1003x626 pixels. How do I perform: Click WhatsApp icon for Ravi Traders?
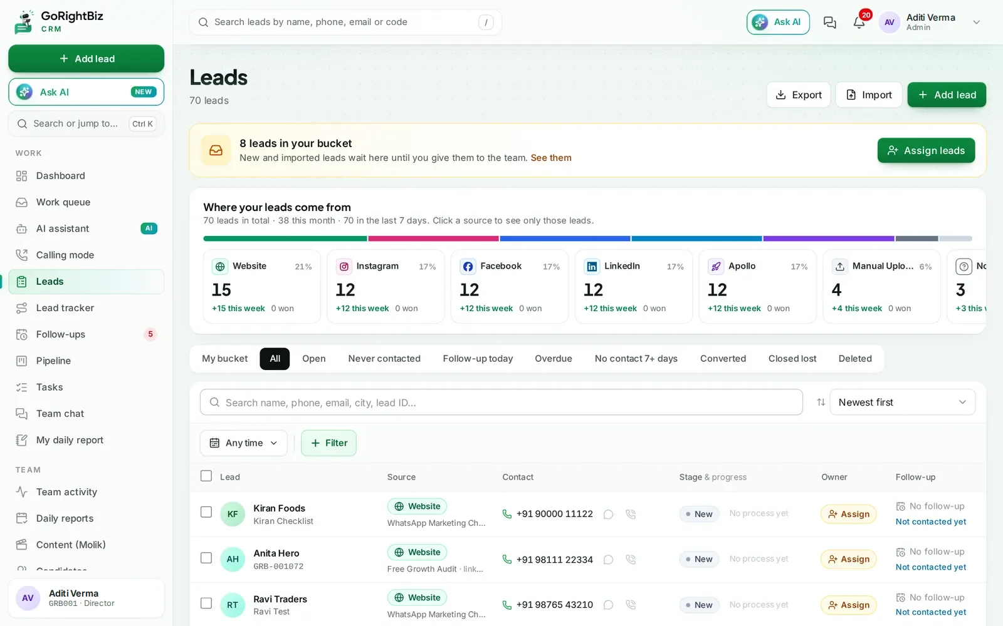(608, 605)
